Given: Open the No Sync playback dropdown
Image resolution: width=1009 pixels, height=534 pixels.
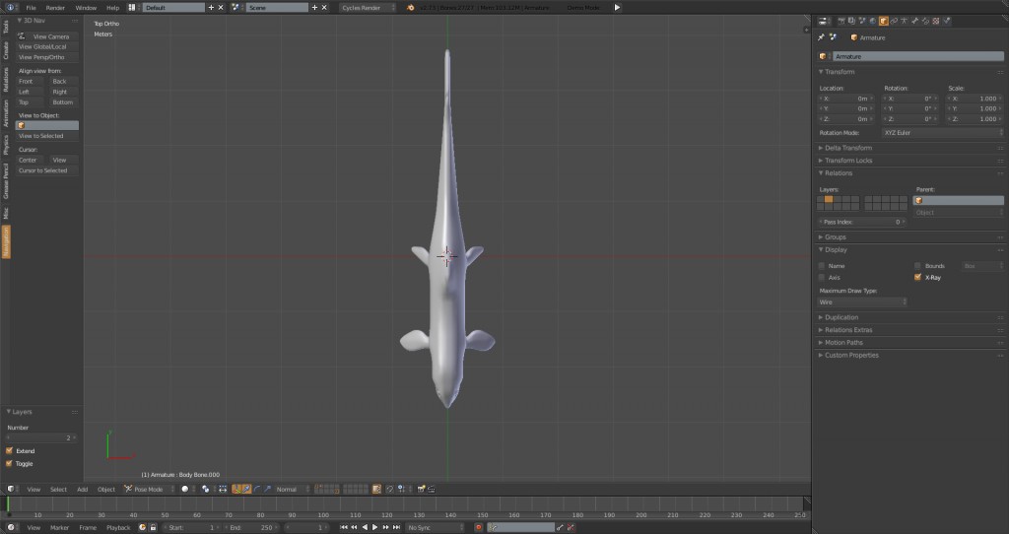Looking at the screenshot, I should pyautogui.click(x=435, y=527).
